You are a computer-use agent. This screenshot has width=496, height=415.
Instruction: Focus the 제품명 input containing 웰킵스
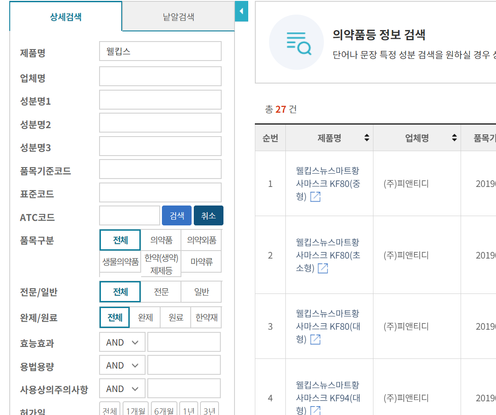point(160,51)
